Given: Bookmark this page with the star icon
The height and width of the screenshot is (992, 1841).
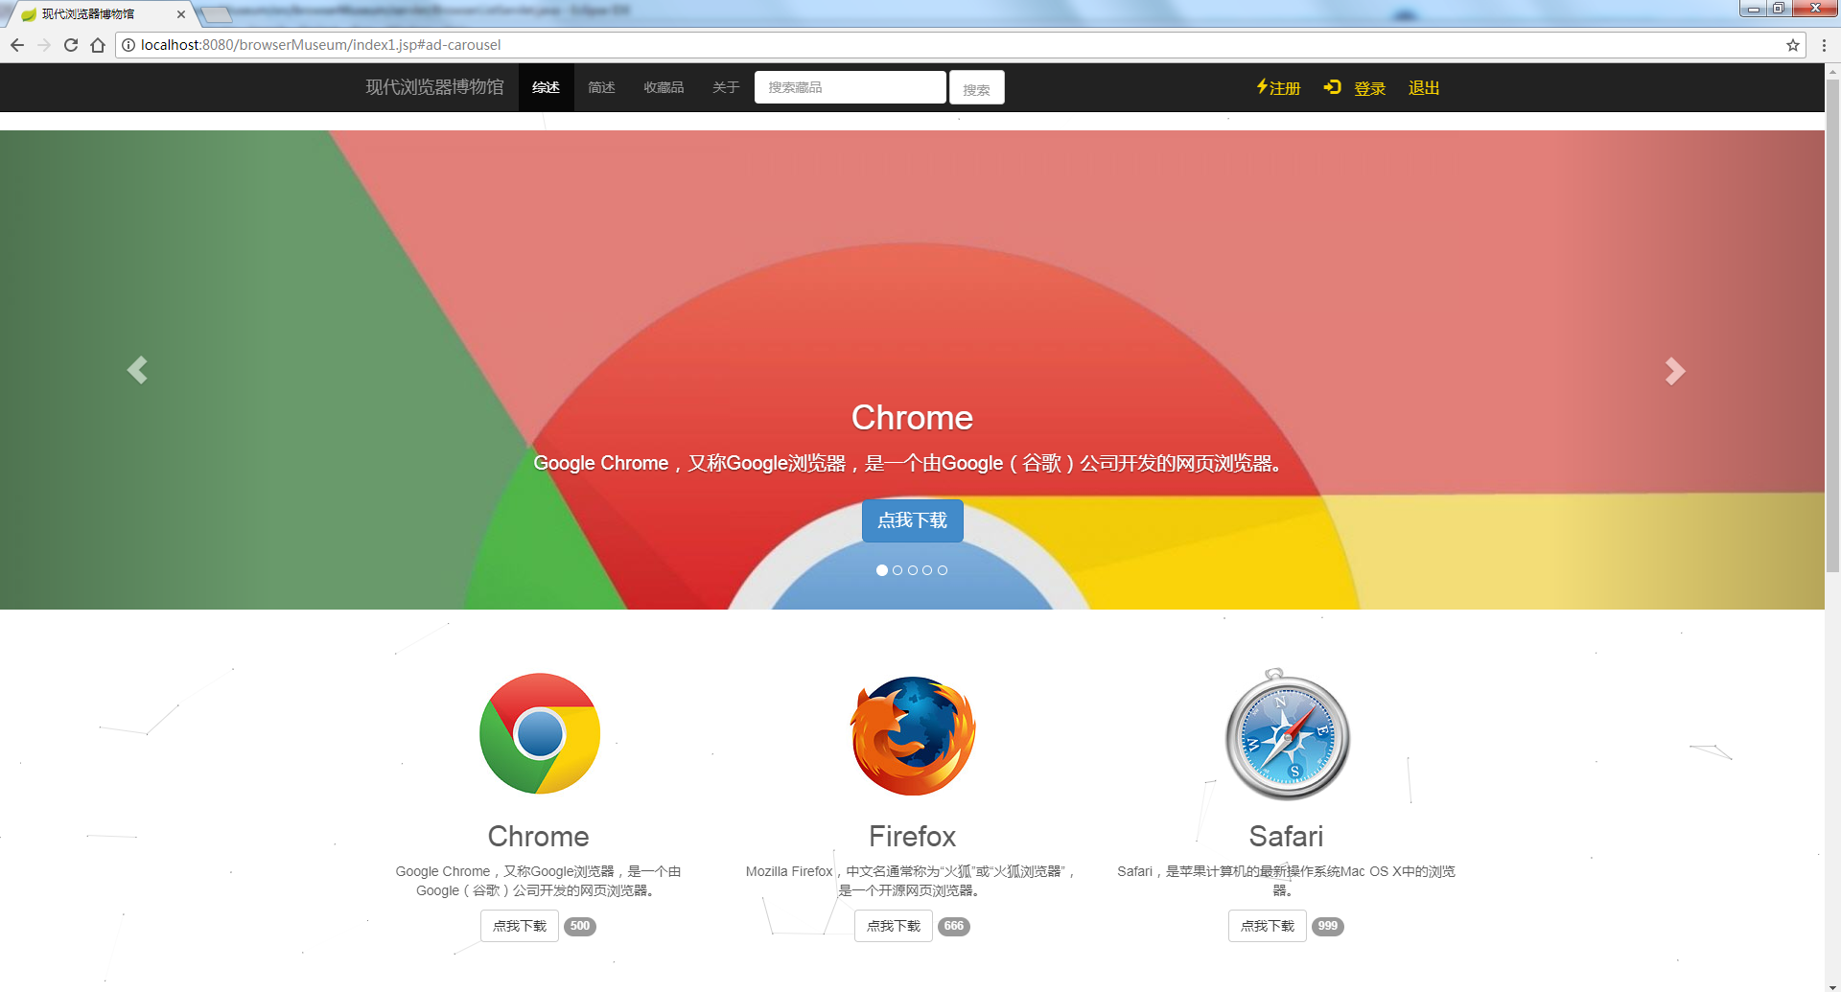Looking at the screenshot, I should click(1792, 45).
